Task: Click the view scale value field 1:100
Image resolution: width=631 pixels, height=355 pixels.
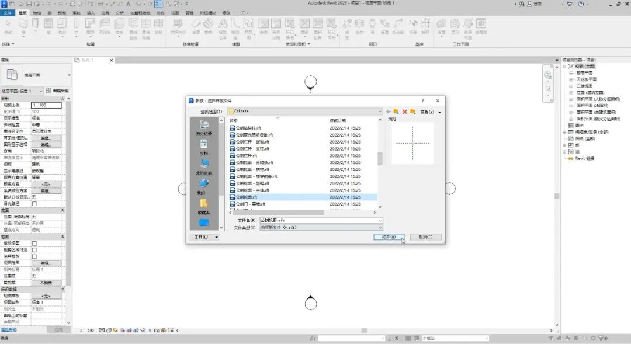Action: tap(46, 105)
